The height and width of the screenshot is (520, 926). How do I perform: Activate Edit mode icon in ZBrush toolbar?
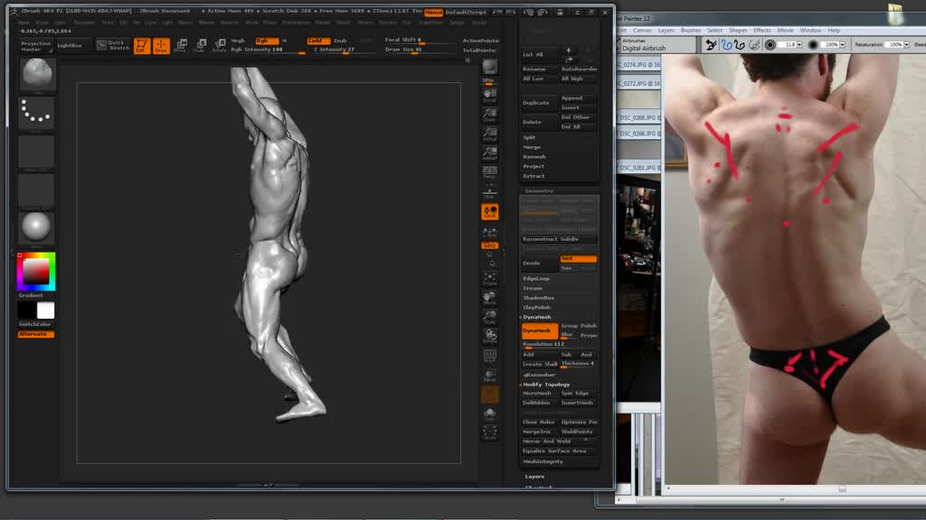click(x=142, y=45)
